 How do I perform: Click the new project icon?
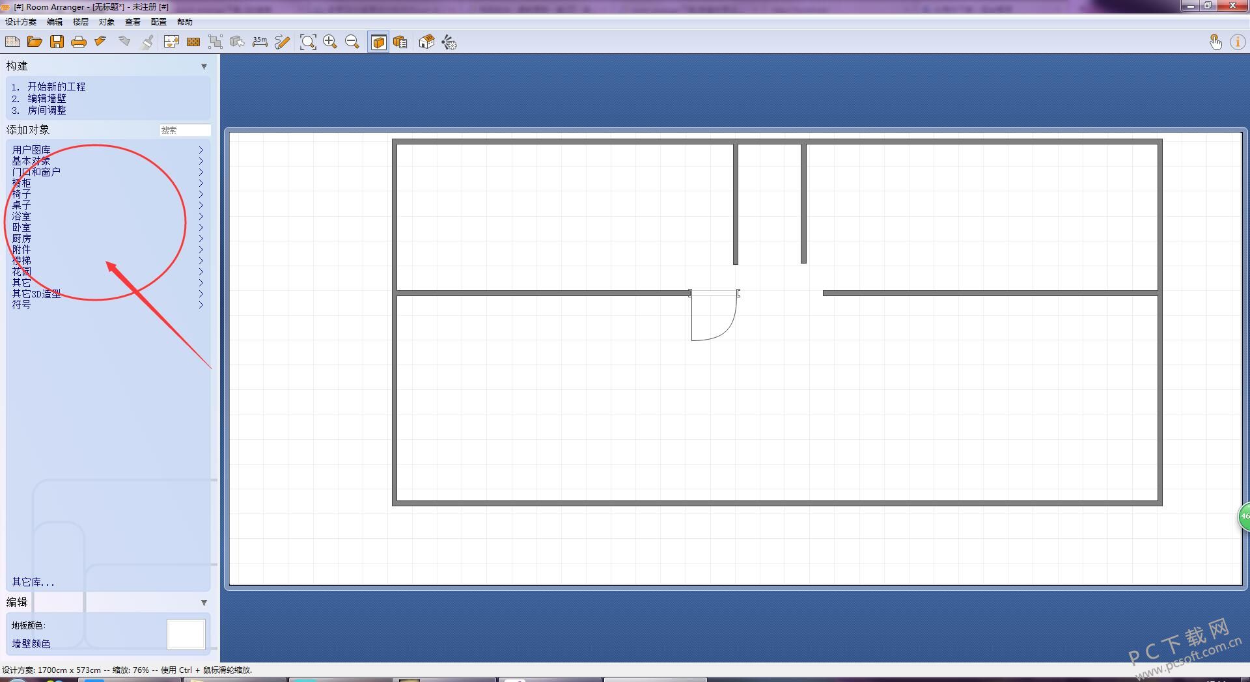12,42
